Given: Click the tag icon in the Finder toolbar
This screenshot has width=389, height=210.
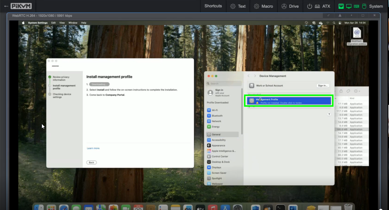Looking at the screenshot, I should [x=348, y=91].
